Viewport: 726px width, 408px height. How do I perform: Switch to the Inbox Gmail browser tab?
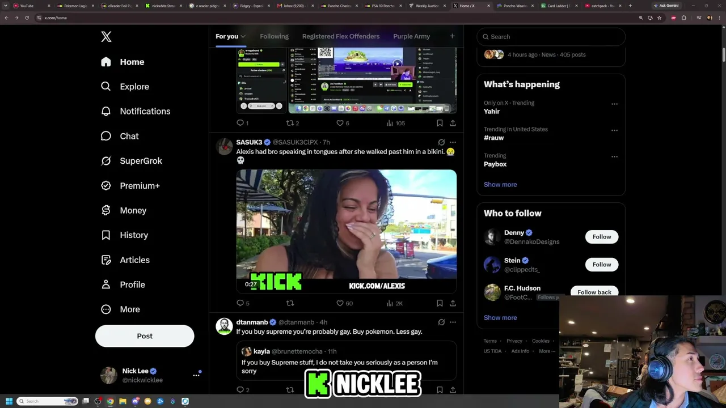click(295, 6)
